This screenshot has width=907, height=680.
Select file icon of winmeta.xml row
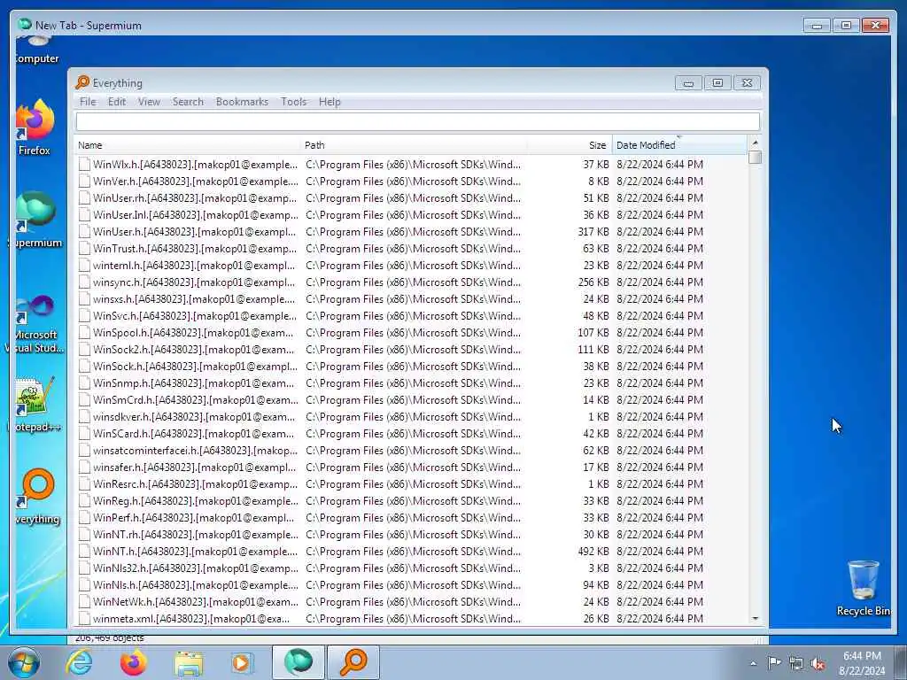(x=84, y=619)
